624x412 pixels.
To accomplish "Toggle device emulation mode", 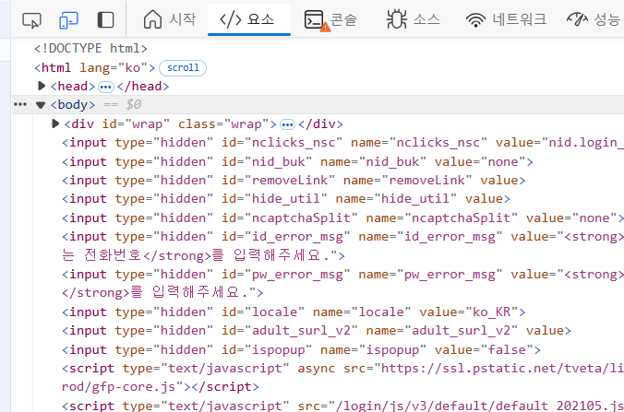I will coord(68,20).
